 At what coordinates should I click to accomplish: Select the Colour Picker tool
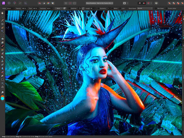click(2, 20)
